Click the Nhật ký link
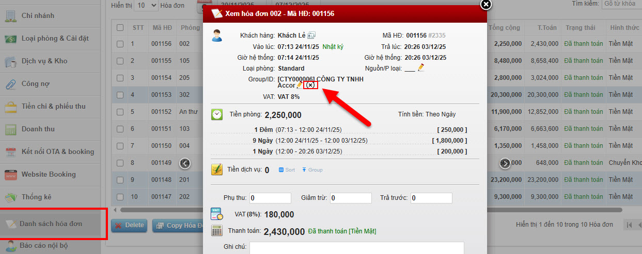 333,47
